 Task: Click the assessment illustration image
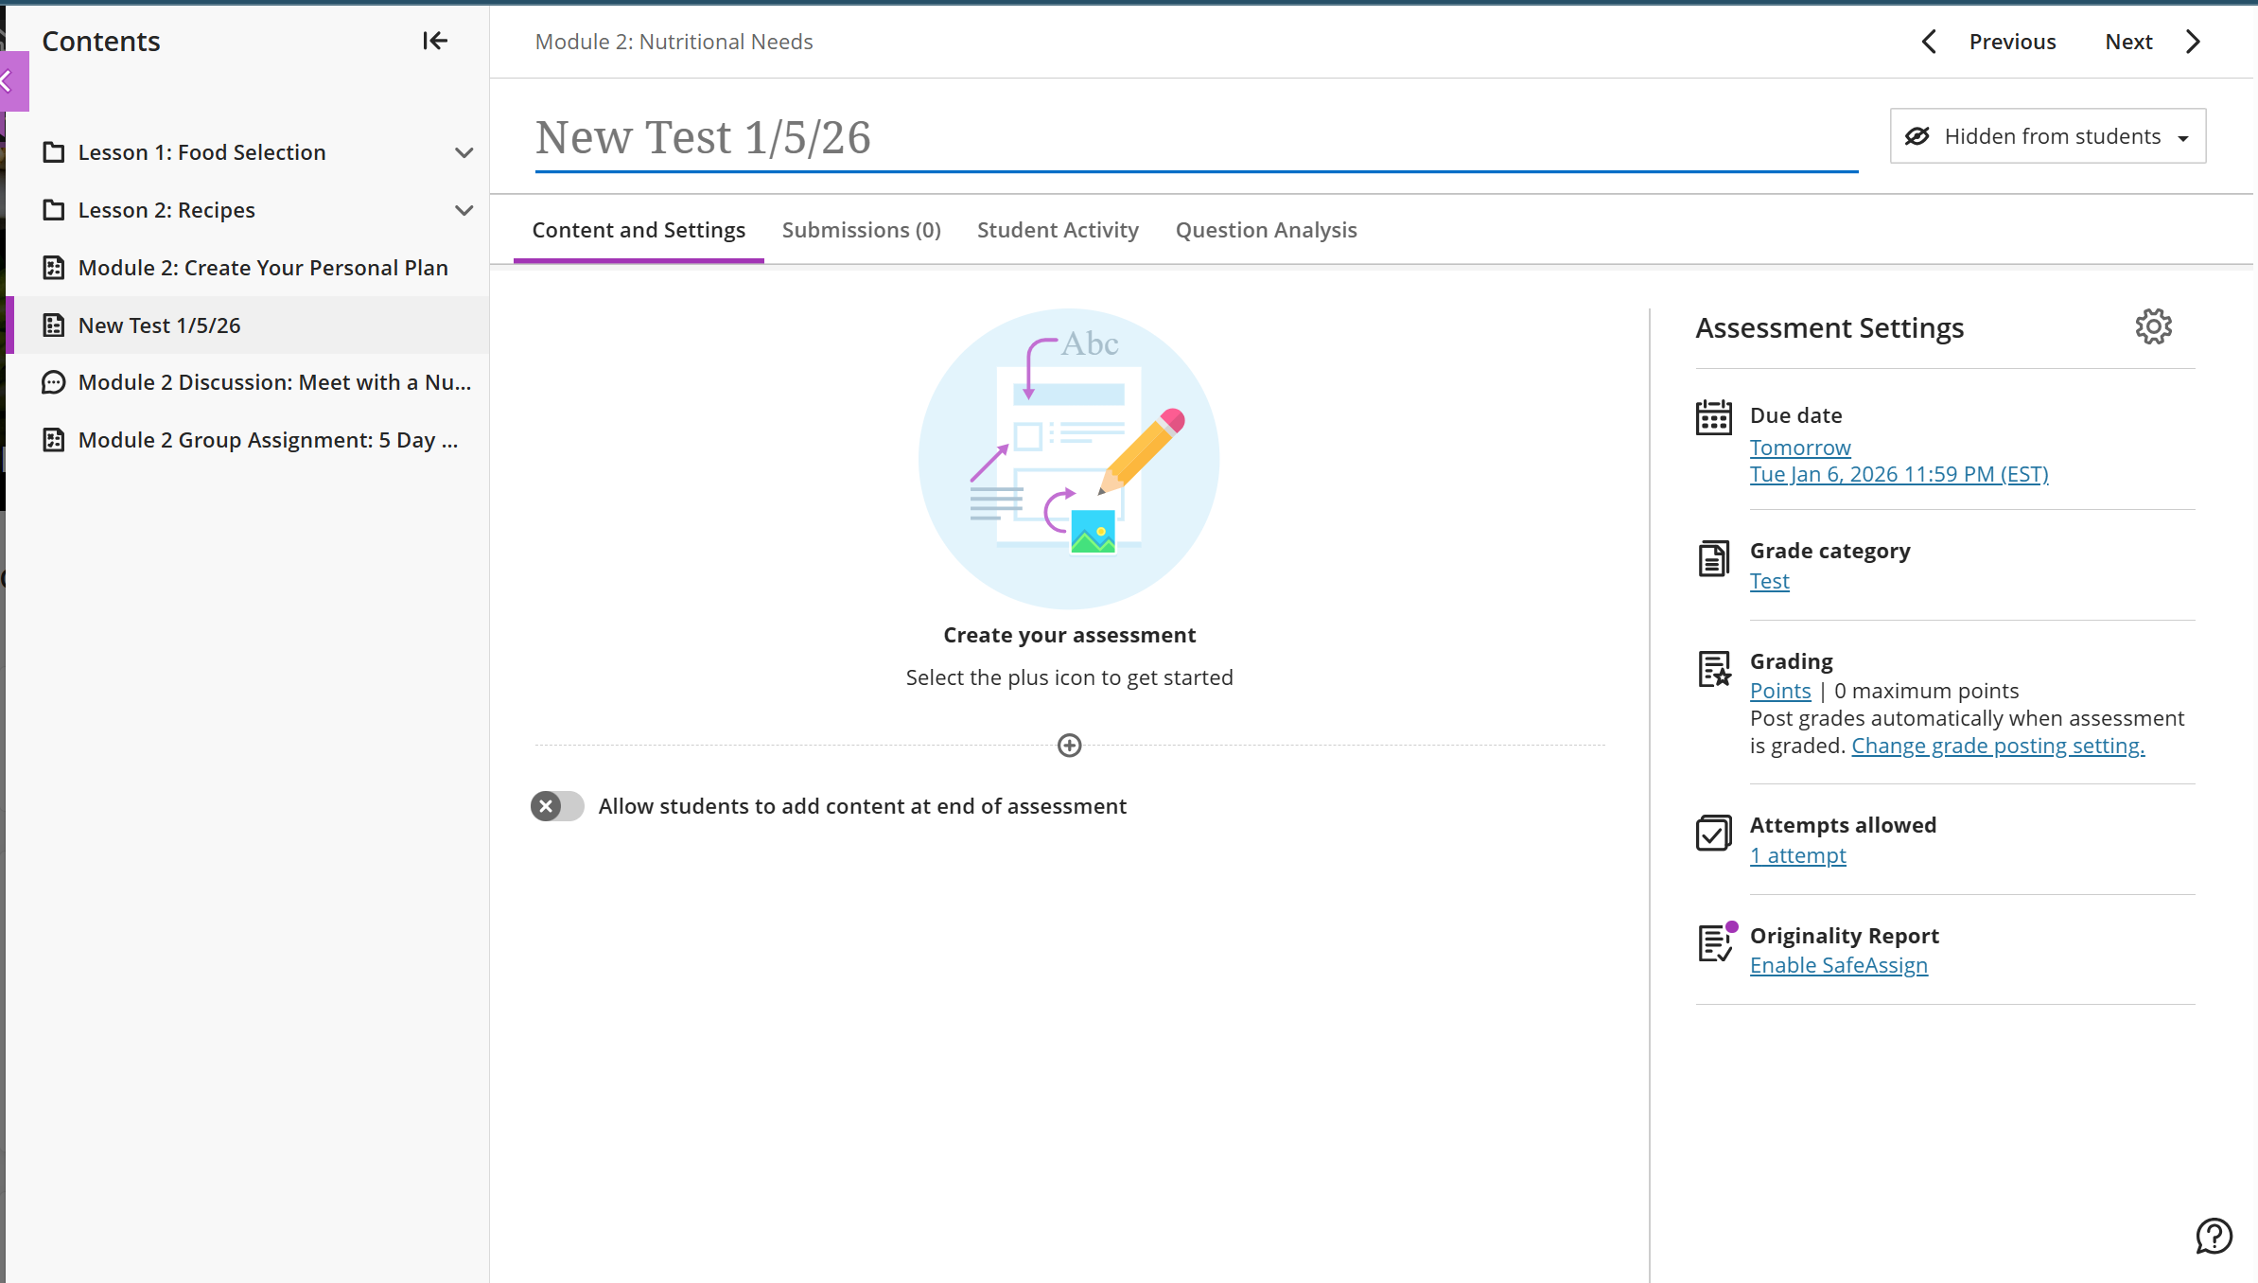click(1069, 459)
